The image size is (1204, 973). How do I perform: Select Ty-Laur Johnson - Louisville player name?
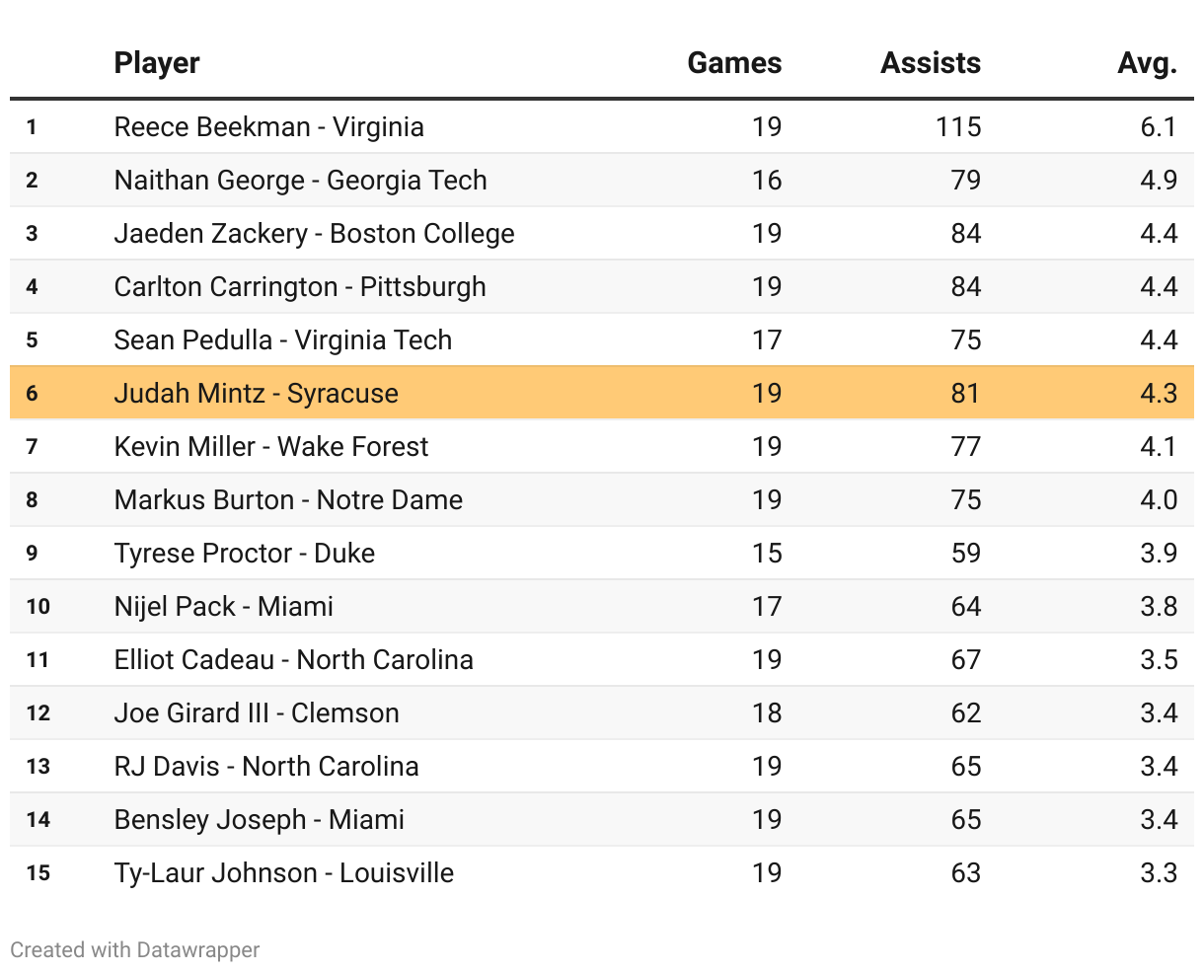click(283, 873)
